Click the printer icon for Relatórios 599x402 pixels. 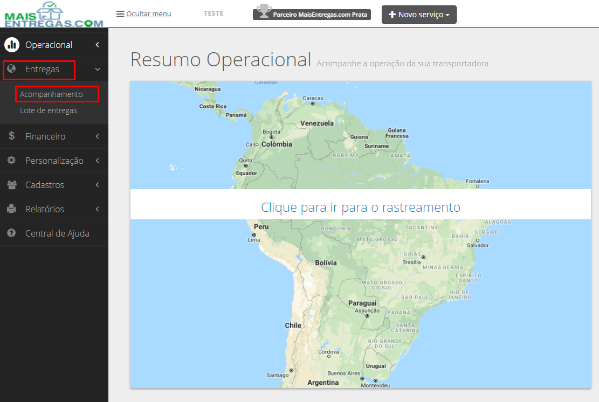coord(11,209)
